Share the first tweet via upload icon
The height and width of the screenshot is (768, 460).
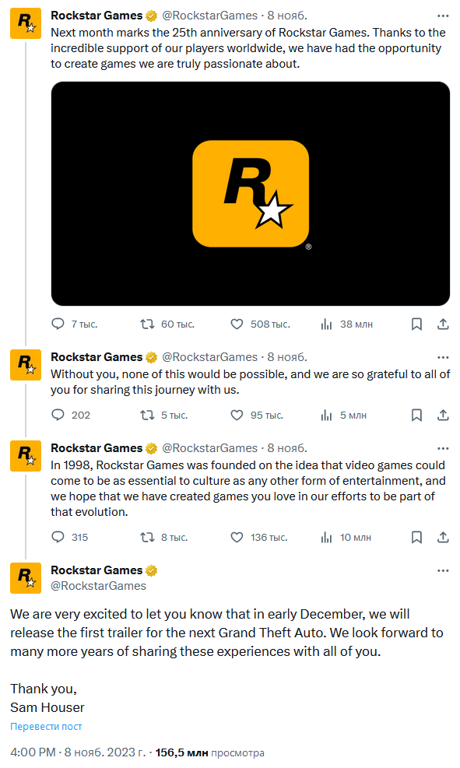point(443,324)
